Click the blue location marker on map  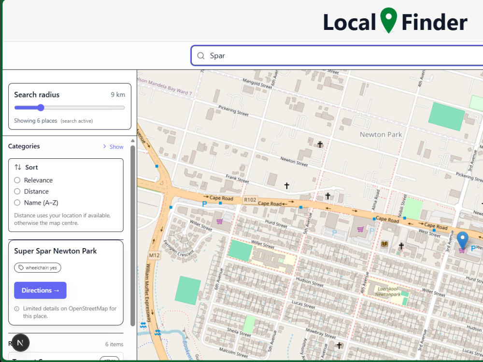pyautogui.click(x=462, y=240)
